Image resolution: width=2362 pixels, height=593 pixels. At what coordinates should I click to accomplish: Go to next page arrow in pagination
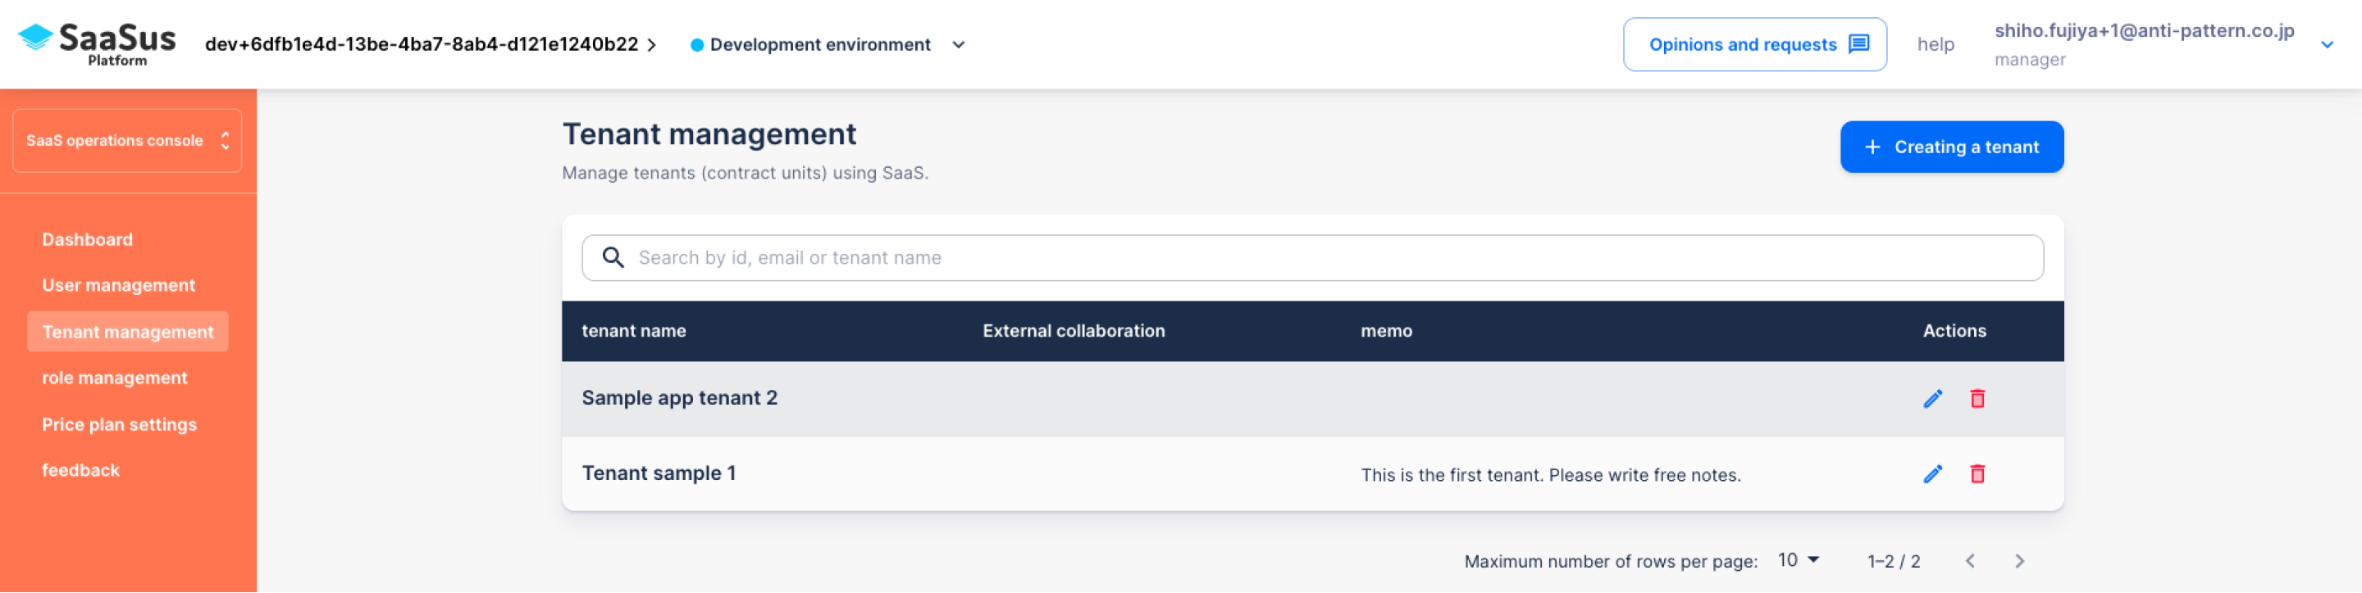[x=2019, y=561]
